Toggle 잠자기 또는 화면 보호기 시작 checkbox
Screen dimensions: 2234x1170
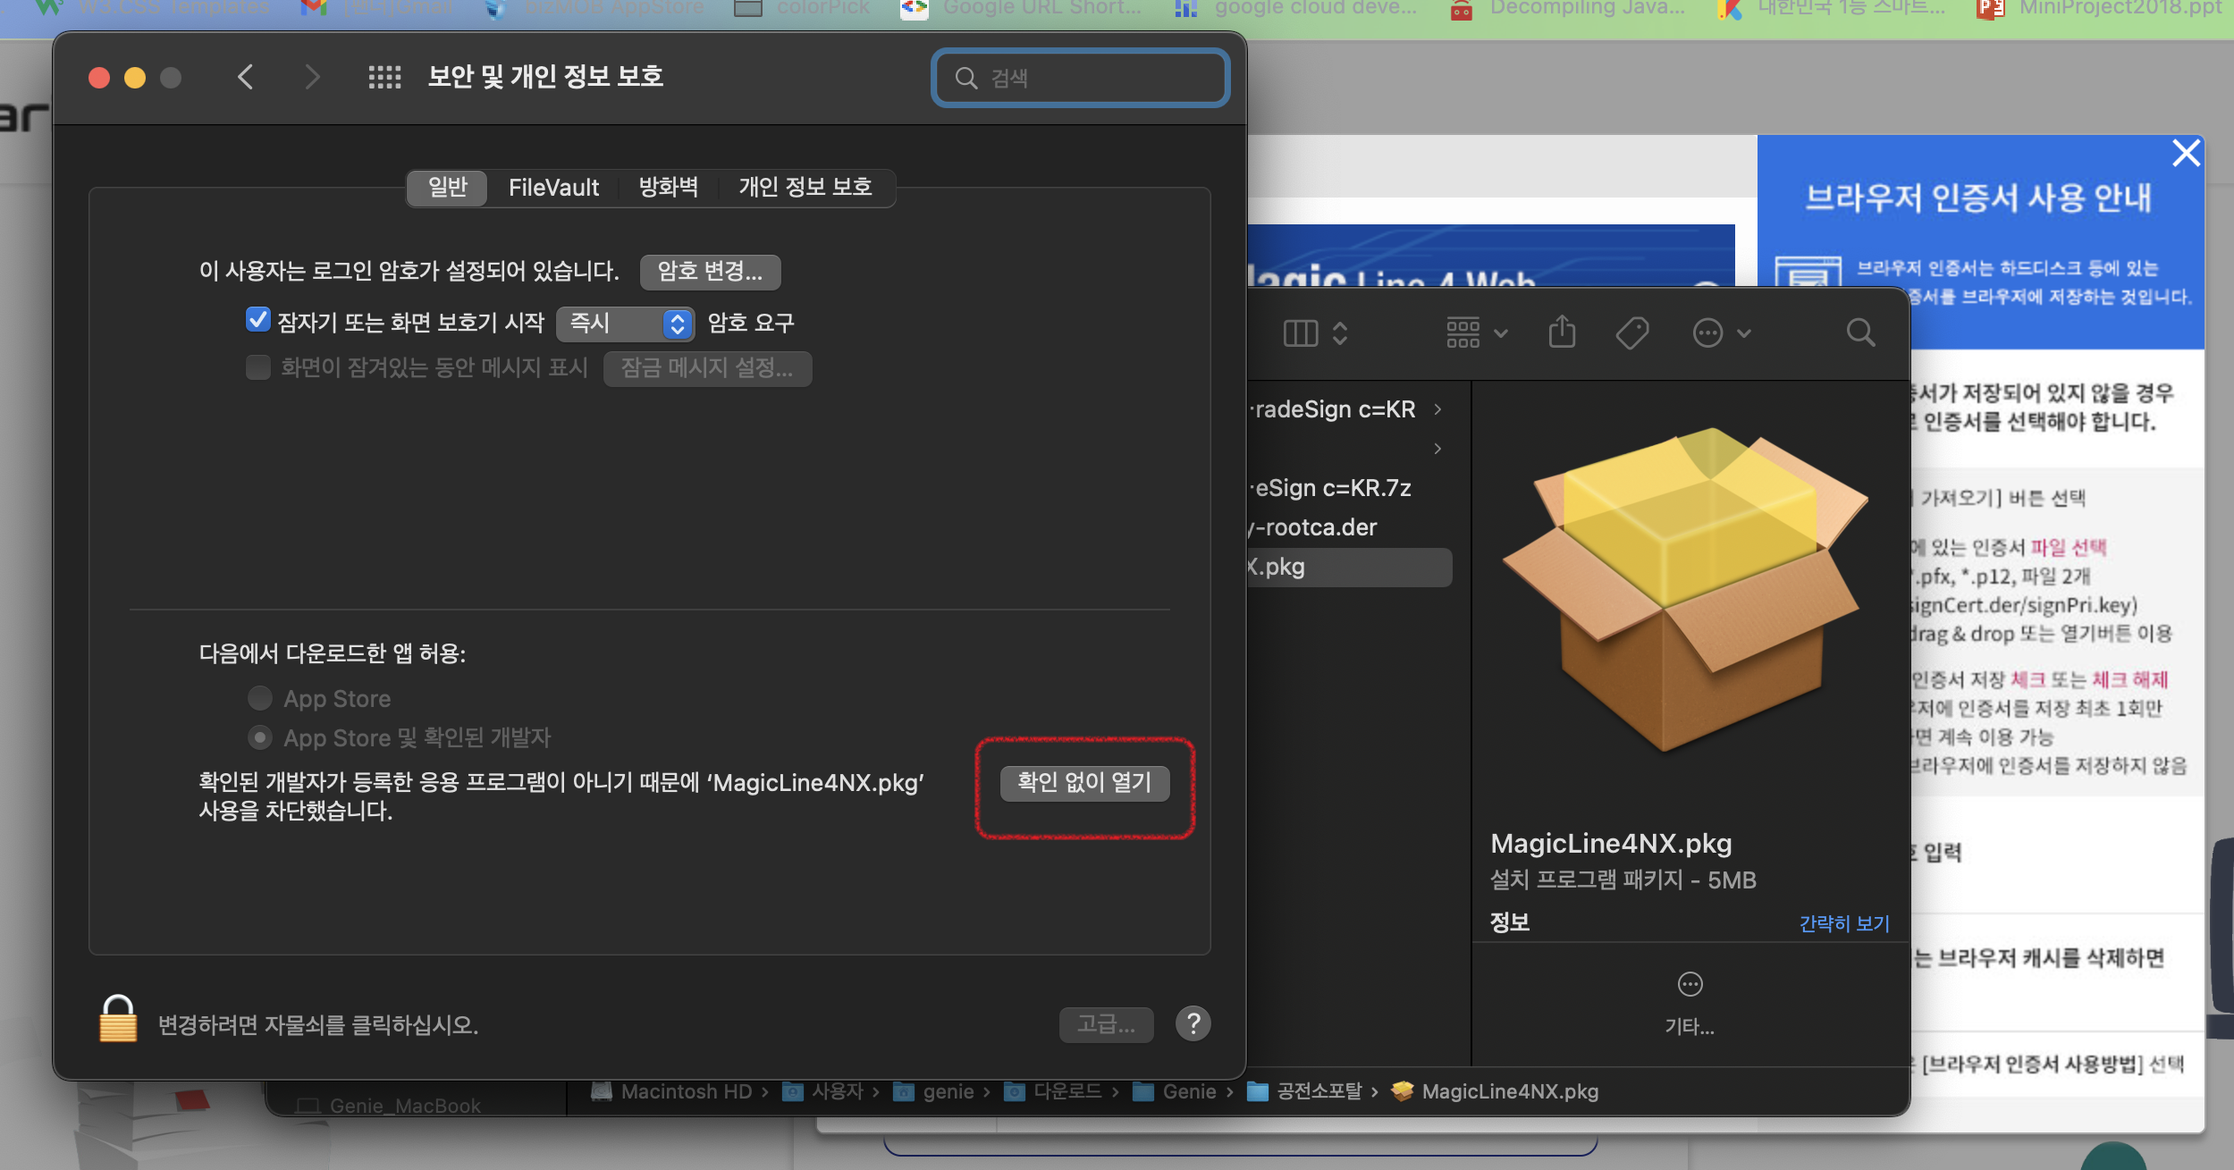click(257, 320)
